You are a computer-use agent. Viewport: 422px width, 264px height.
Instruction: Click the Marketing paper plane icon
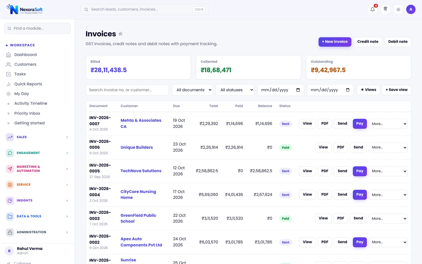click(x=10, y=169)
